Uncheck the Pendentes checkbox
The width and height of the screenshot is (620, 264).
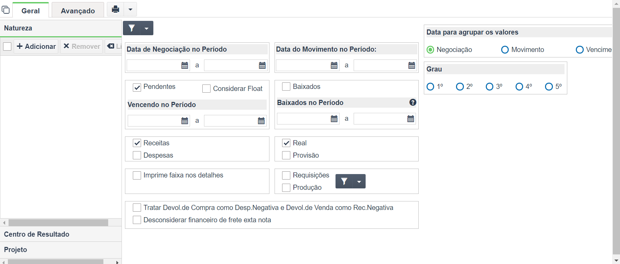coord(137,87)
